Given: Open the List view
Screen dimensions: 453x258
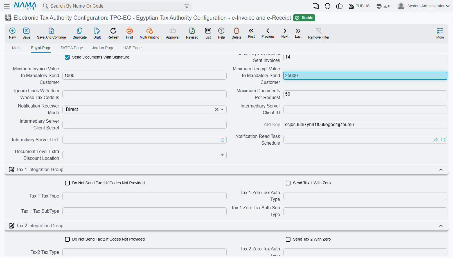Looking at the screenshot, I should tap(208, 31).
